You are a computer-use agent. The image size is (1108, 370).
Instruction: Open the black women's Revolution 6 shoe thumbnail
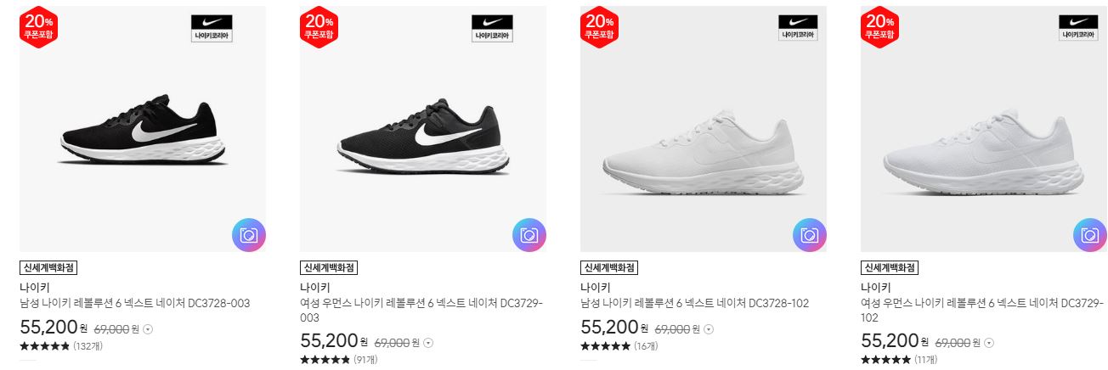pos(423,129)
